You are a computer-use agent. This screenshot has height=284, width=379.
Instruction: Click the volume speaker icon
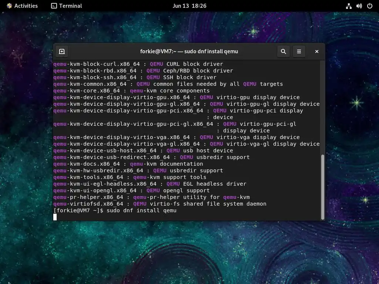[x=359, y=6]
